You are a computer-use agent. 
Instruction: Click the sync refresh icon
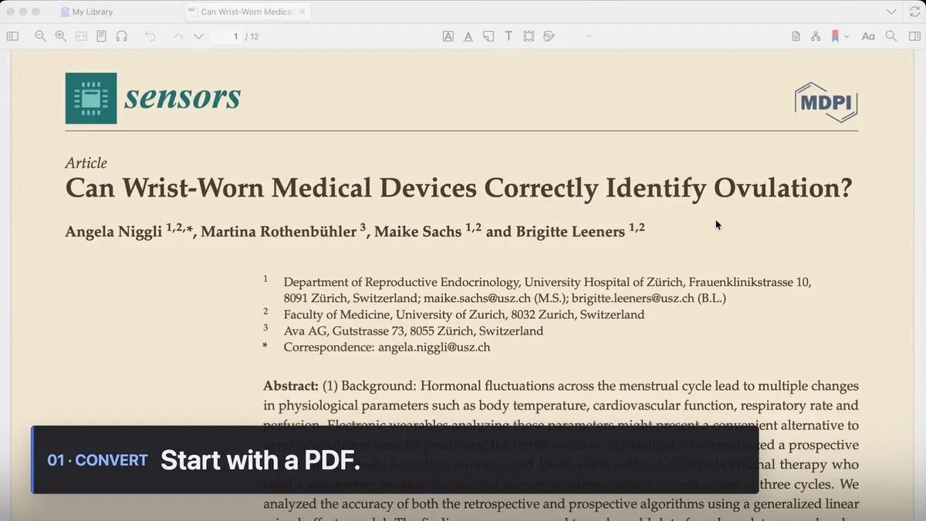click(x=914, y=12)
